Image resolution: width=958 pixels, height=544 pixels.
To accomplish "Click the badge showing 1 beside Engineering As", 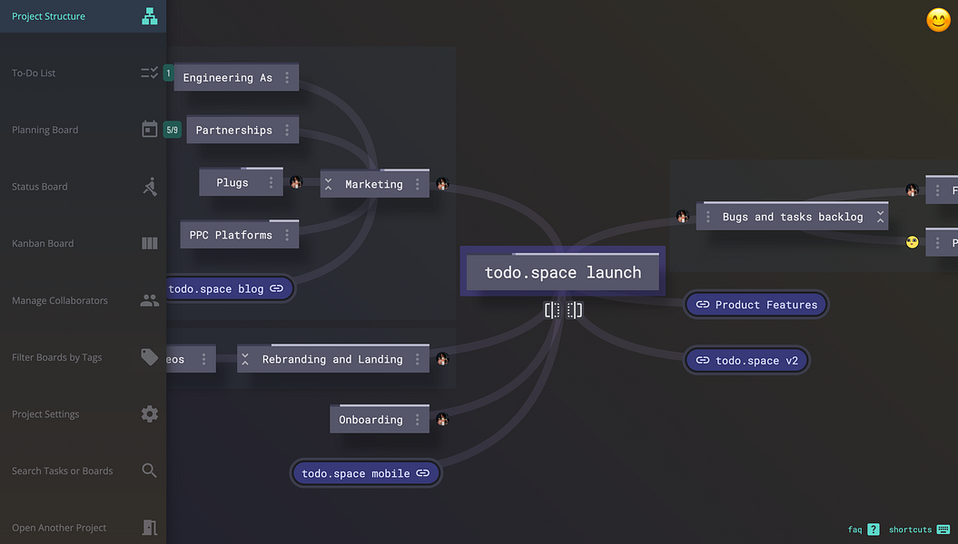I will [x=169, y=73].
